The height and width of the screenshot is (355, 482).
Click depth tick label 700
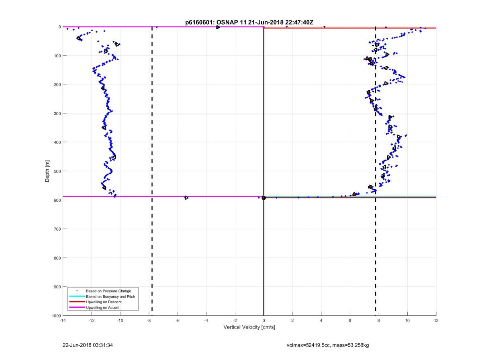[x=57, y=229]
